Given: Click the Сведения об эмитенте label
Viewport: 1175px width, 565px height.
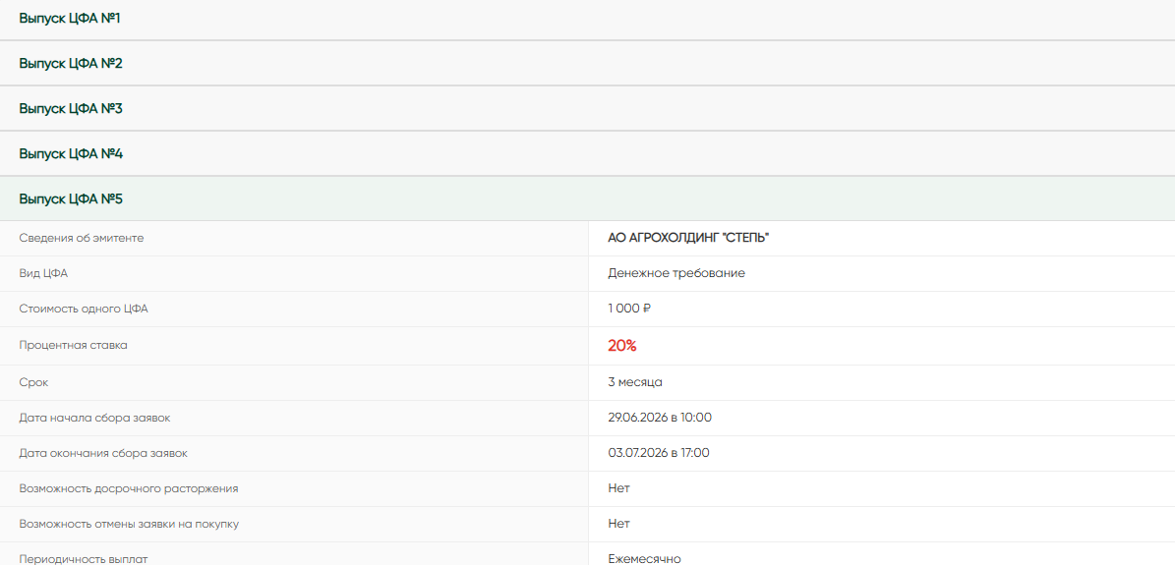Looking at the screenshot, I should coord(81,239).
